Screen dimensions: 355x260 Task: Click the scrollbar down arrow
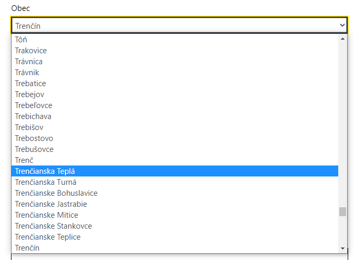[x=342, y=249]
